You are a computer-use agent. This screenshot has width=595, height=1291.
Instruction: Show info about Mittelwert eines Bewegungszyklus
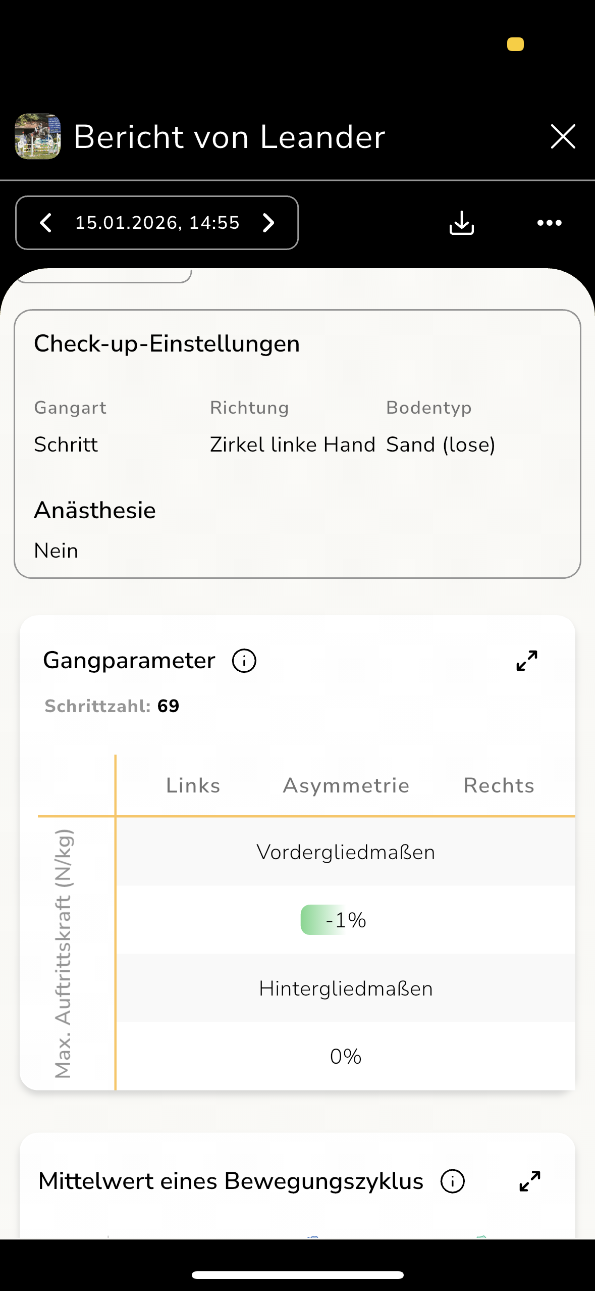[452, 1181]
